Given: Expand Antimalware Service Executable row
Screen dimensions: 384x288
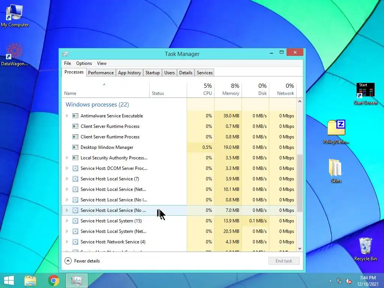Looking at the screenshot, I should click(x=67, y=116).
